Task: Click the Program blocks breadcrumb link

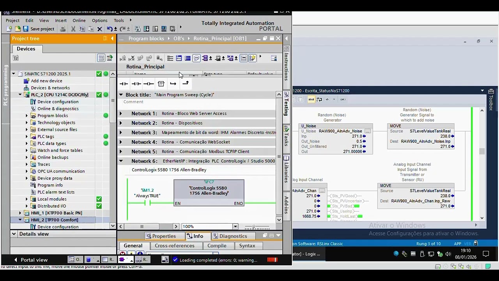Action: 146,39
